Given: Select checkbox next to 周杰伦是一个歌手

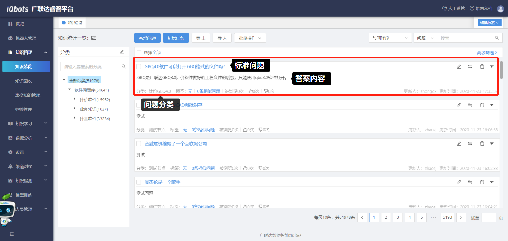Looking at the screenshot, I should click(139, 182).
